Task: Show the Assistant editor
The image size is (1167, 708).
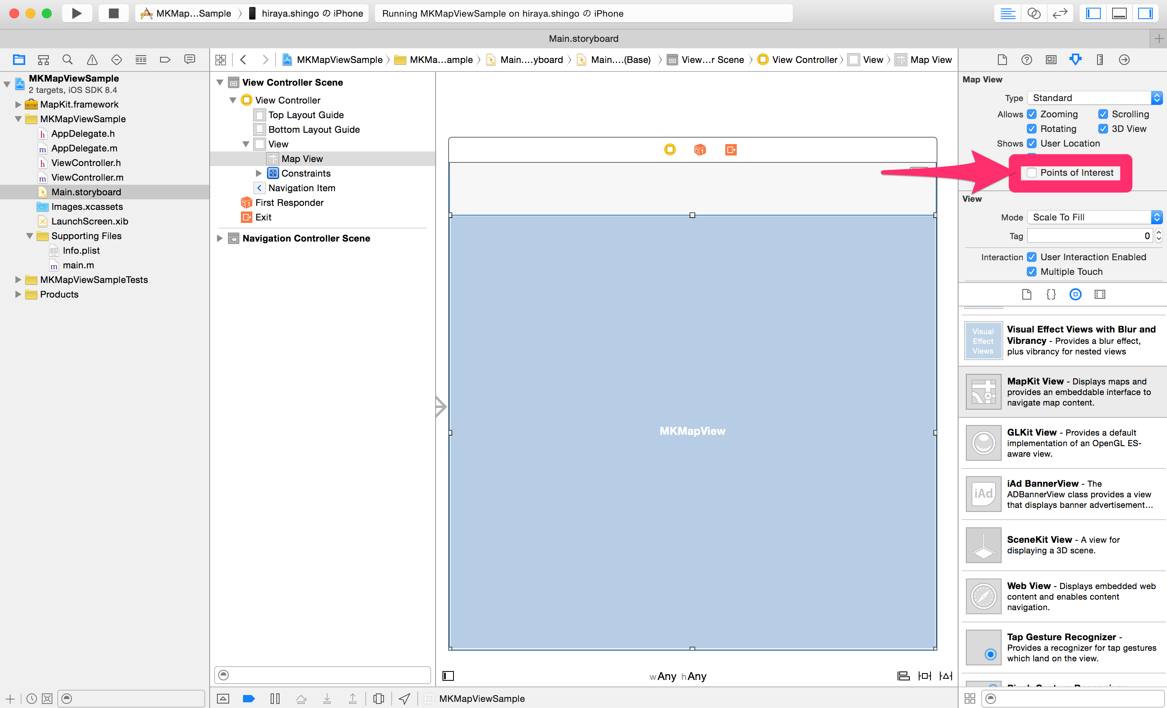Action: 1034,13
